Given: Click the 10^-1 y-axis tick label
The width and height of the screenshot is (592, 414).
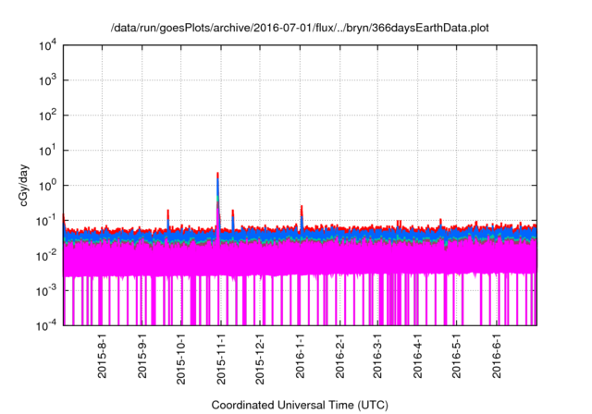Looking at the screenshot, I should pyautogui.click(x=46, y=220).
